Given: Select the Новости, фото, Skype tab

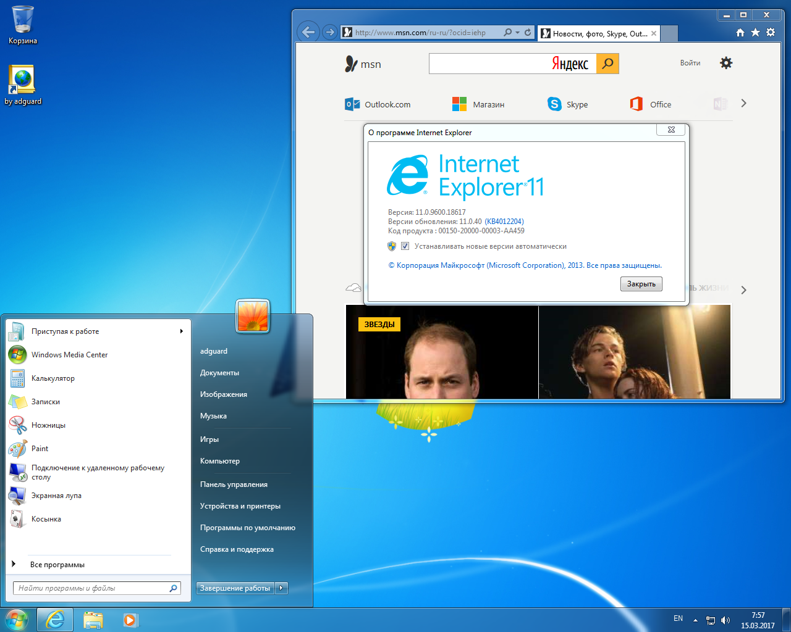Looking at the screenshot, I should coord(599,33).
